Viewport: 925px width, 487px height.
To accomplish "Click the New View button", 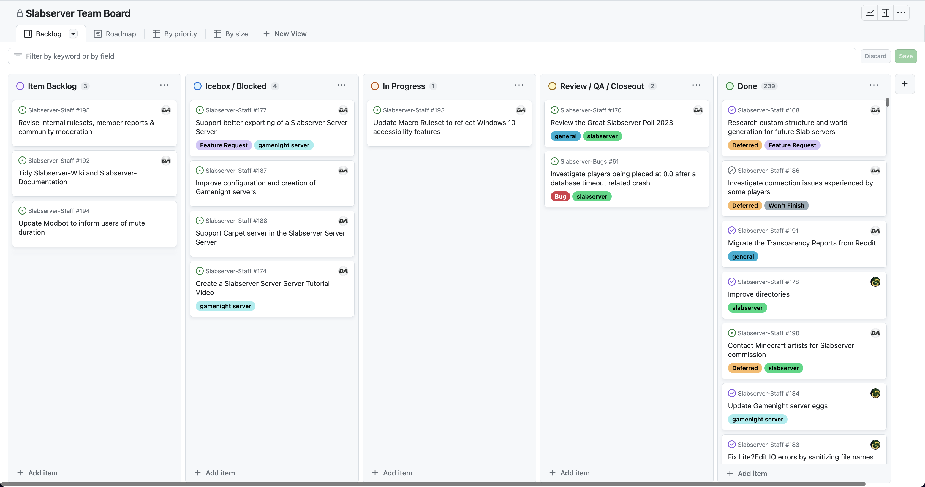I will click(x=285, y=34).
